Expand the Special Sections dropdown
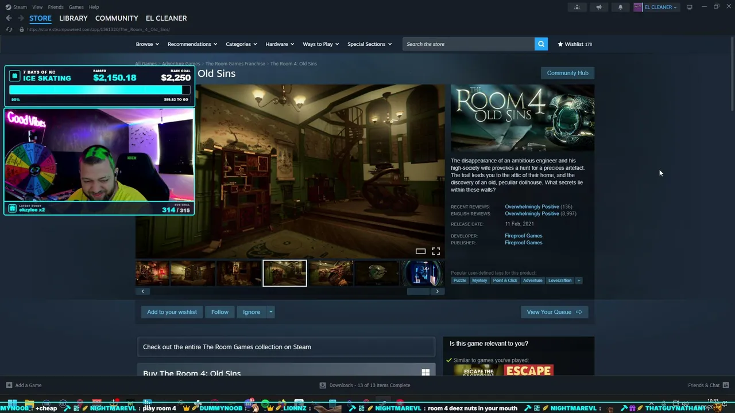 (369, 44)
